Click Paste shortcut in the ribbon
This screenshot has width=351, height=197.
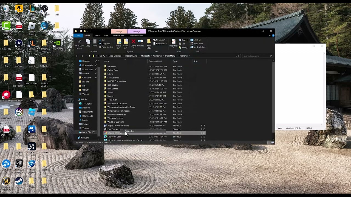pyautogui.click(x=106, y=47)
